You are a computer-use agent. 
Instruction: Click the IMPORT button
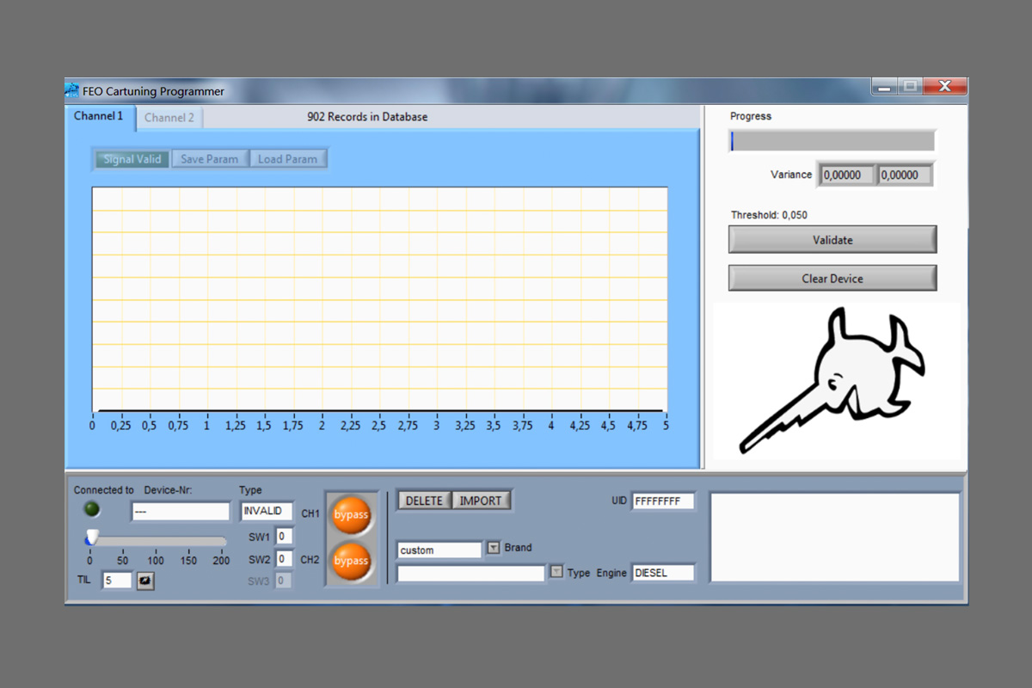pos(480,501)
